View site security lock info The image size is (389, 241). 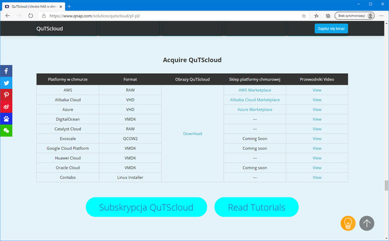coord(44,16)
